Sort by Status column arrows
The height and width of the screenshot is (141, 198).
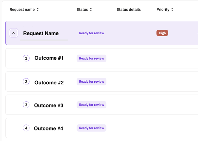coord(91,10)
